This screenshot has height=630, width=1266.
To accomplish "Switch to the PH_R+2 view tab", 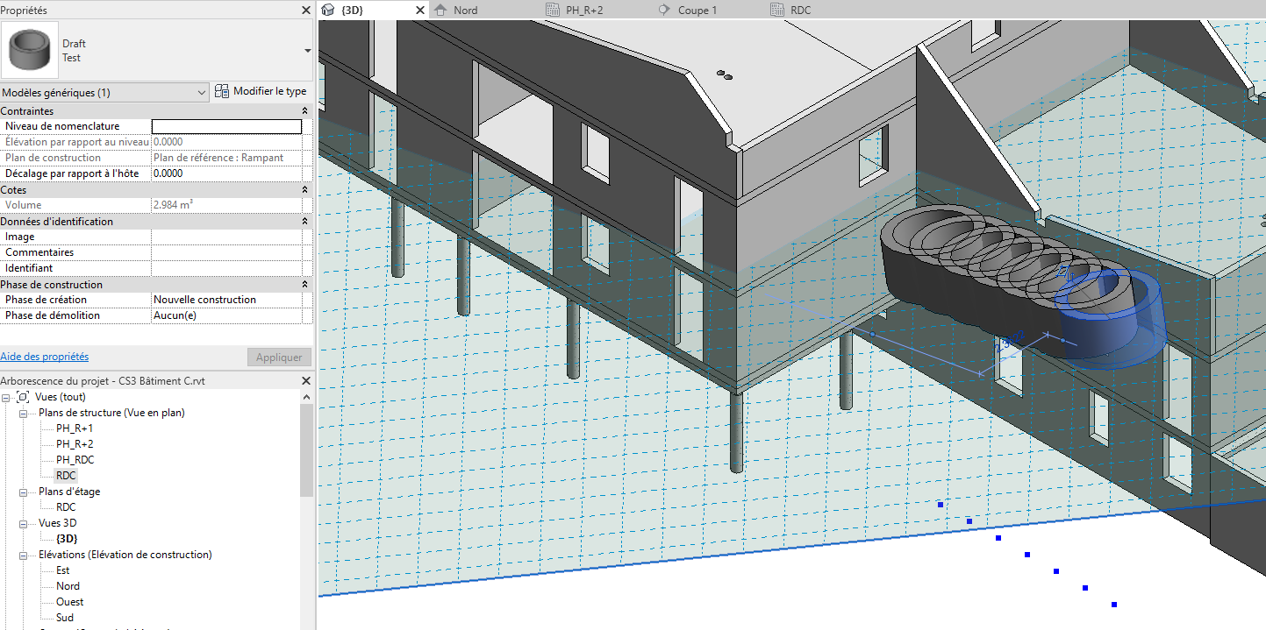I will point(584,11).
